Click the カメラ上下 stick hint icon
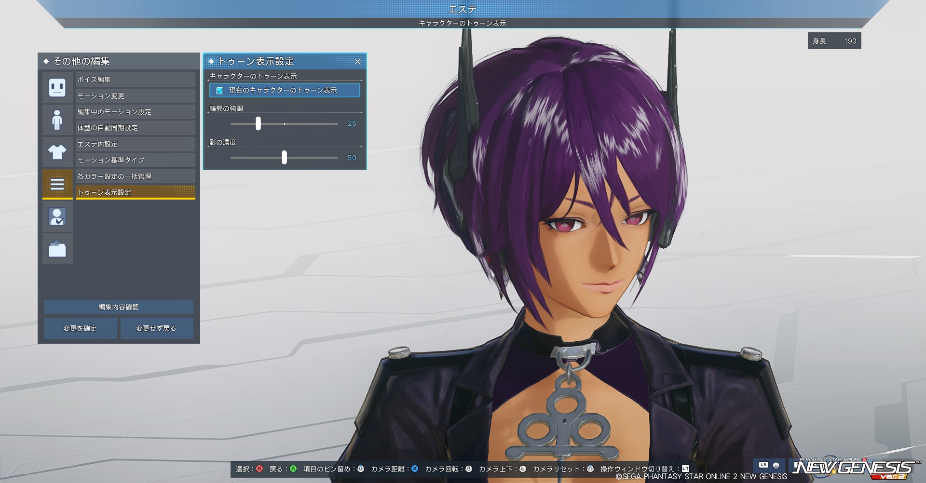Screen dimensions: 926x483 tap(522, 469)
